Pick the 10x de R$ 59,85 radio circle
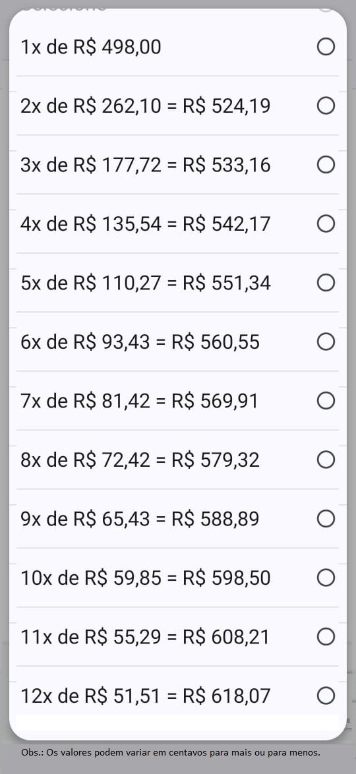 tap(326, 578)
